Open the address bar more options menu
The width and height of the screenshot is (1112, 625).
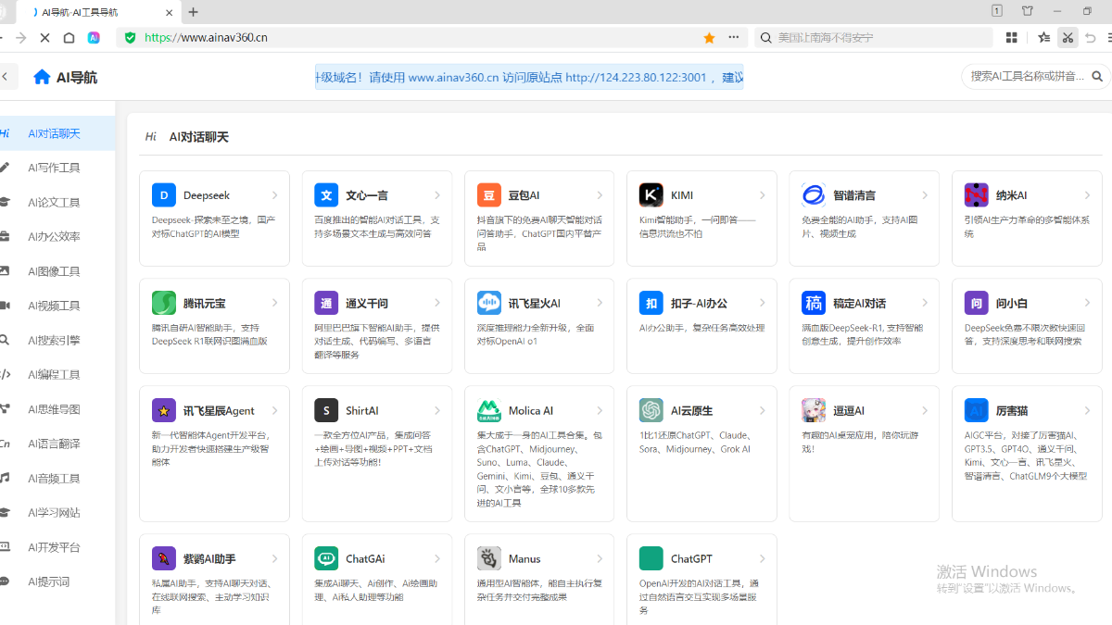(734, 38)
